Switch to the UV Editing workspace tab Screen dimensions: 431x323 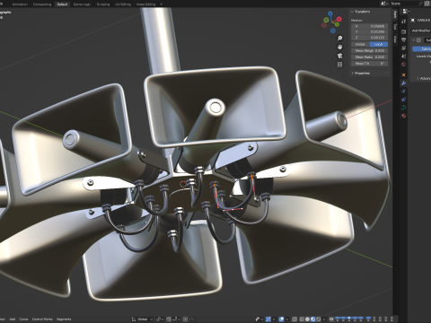click(123, 4)
